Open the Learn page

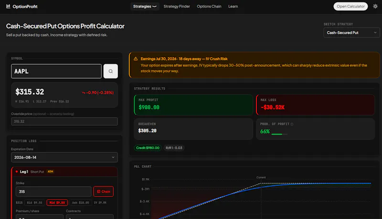pos(233,6)
